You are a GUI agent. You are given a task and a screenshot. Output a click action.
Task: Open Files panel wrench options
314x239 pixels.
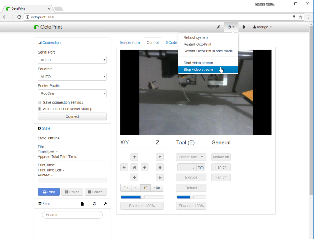(105, 204)
